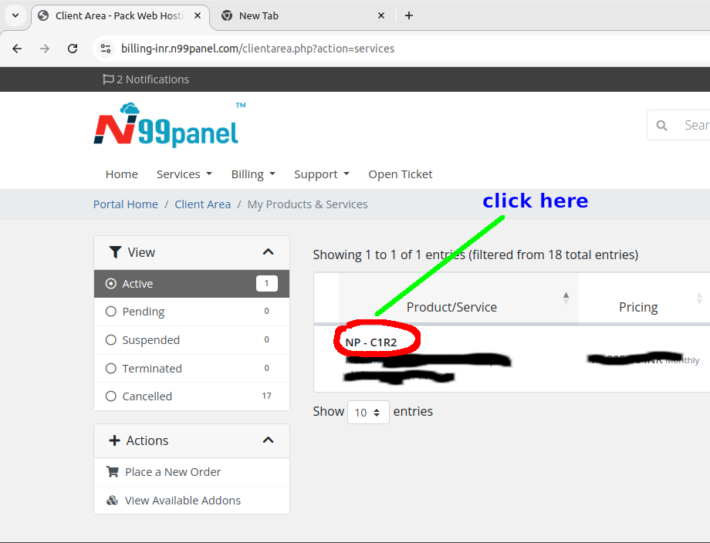This screenshot has height=543, width=710.
Task: Click the N99panel logo
Action: tap(166, 126)
